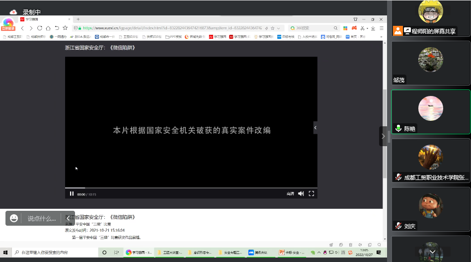The image size is (471, 262).
Task: Open the 工匠大讲堂 folder taskbar button
Action: (x=170, y=253)
